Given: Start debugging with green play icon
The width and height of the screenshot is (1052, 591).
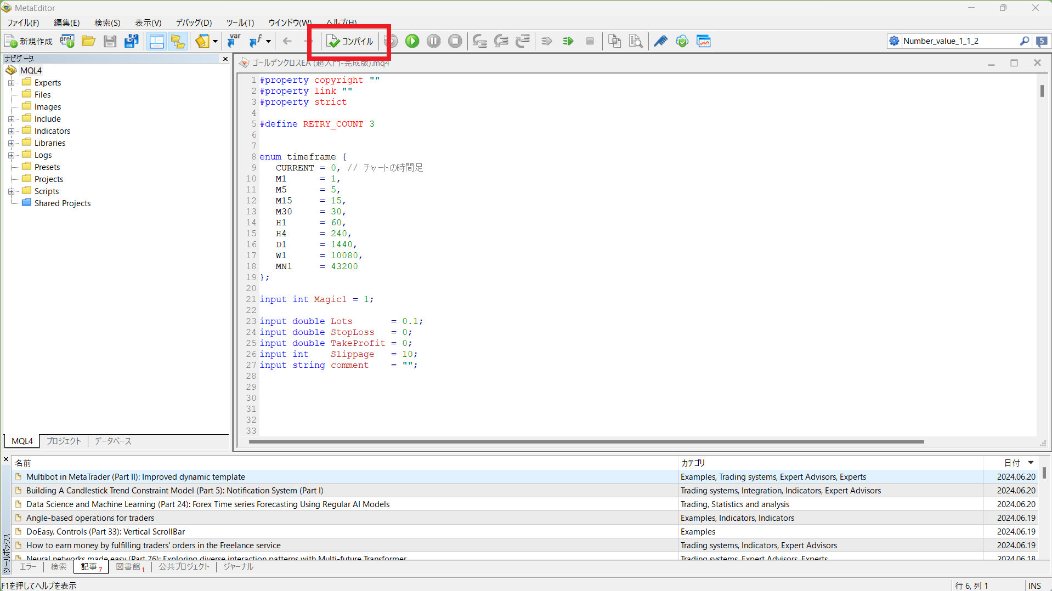Looking at the screenshot, I should click(412, 41).
